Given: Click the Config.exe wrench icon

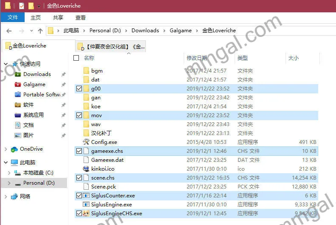Looking at the screenshot, I should click(x=86, y=142).
